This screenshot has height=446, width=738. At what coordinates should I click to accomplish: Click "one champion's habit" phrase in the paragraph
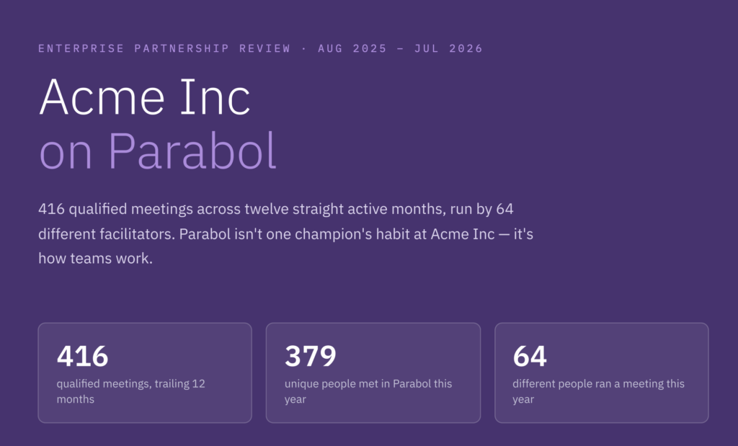(x=337, y=234)
